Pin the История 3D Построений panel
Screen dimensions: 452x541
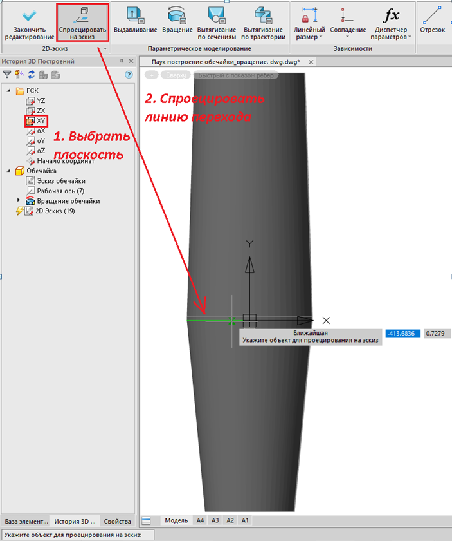coord(122,61)
